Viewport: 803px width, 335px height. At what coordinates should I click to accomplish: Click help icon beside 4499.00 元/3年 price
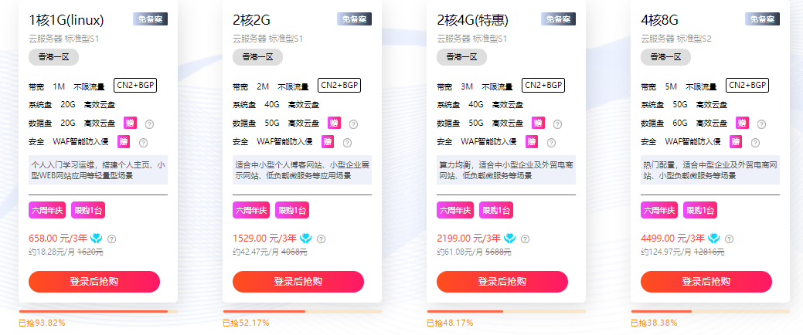(x=730, y=239)
